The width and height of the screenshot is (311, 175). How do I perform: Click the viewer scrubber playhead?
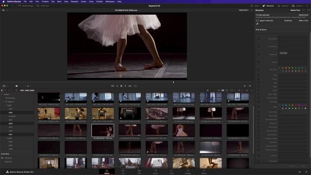click(x=173, y=82)
